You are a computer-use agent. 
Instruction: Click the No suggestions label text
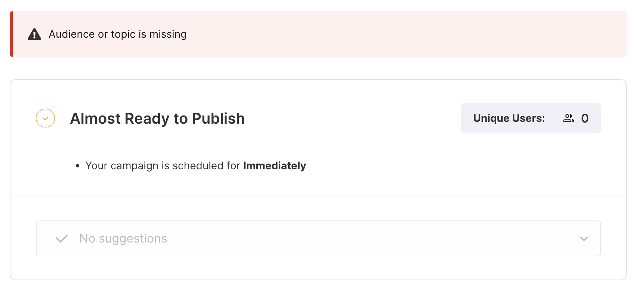(x=123, y=238)
